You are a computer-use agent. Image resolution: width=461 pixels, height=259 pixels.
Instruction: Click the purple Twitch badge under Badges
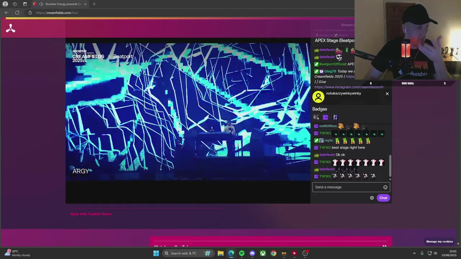click(326, 117)
